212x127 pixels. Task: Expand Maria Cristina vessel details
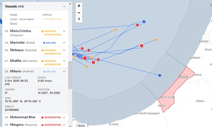[64, 31]
